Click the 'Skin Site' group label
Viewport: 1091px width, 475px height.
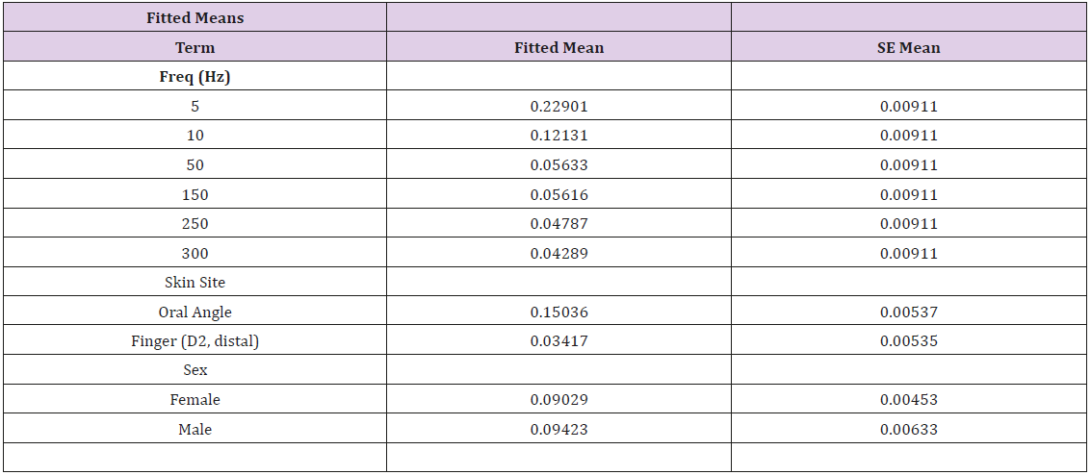pos(195,283)
